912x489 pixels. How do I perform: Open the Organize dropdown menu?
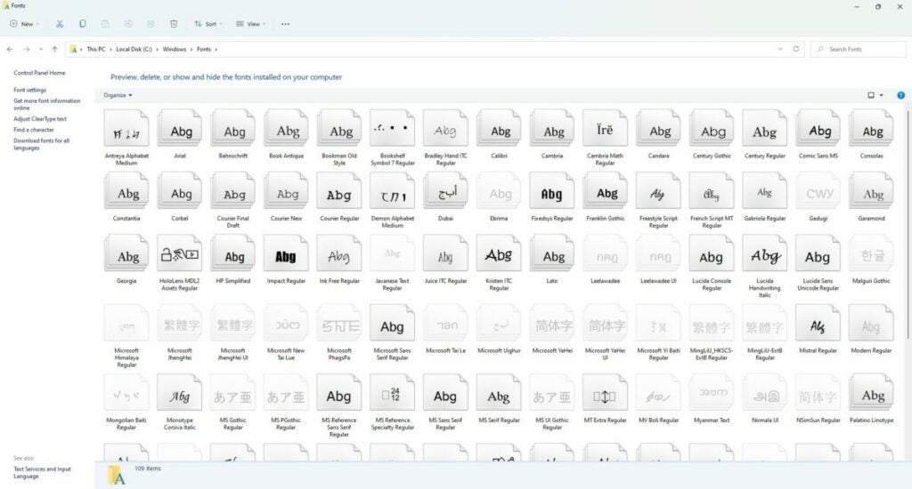[x=118, y=95]
